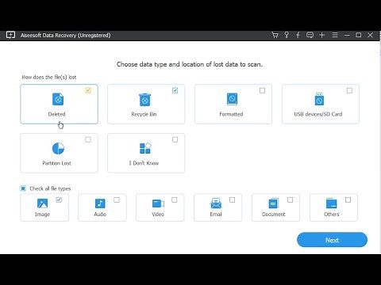Maximize the Data Recovery window
The height and width of the screenshot is (285, 381).
tap(359, 35)
